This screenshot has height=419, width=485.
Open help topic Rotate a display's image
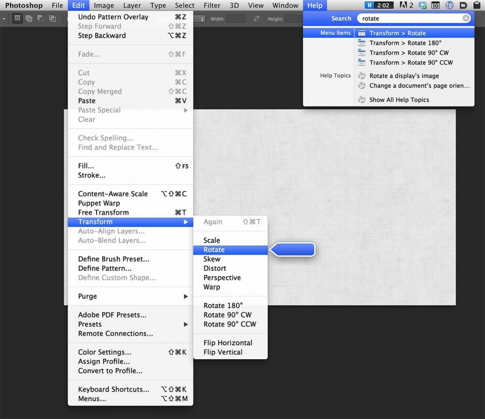pos(414,76)
